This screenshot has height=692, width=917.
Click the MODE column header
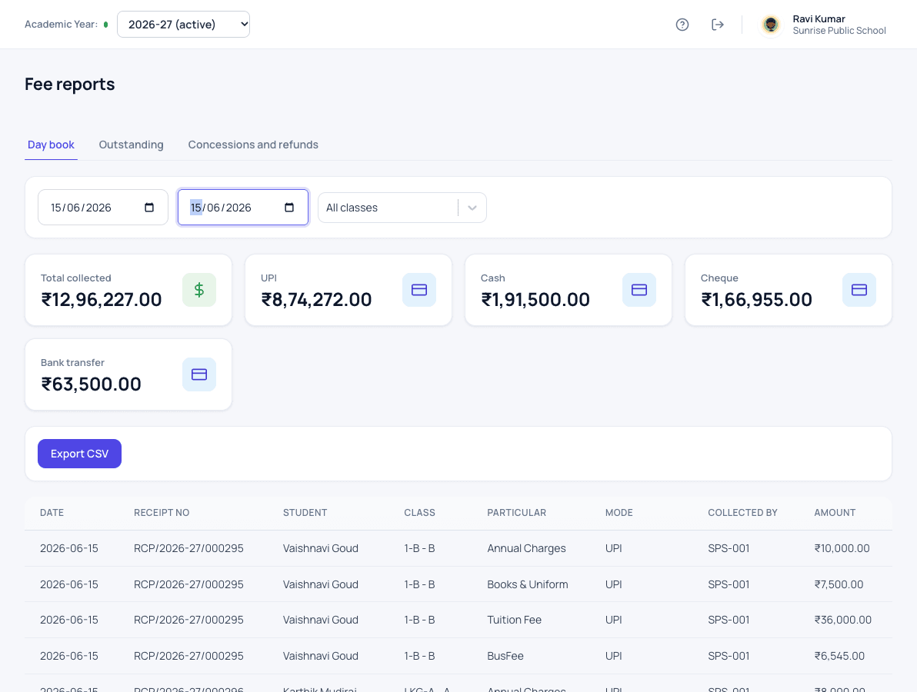[619, 513]
